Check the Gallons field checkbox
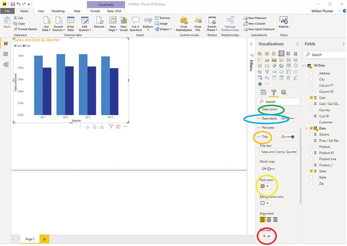Screen dimensions: 347x246 [311, 135]
